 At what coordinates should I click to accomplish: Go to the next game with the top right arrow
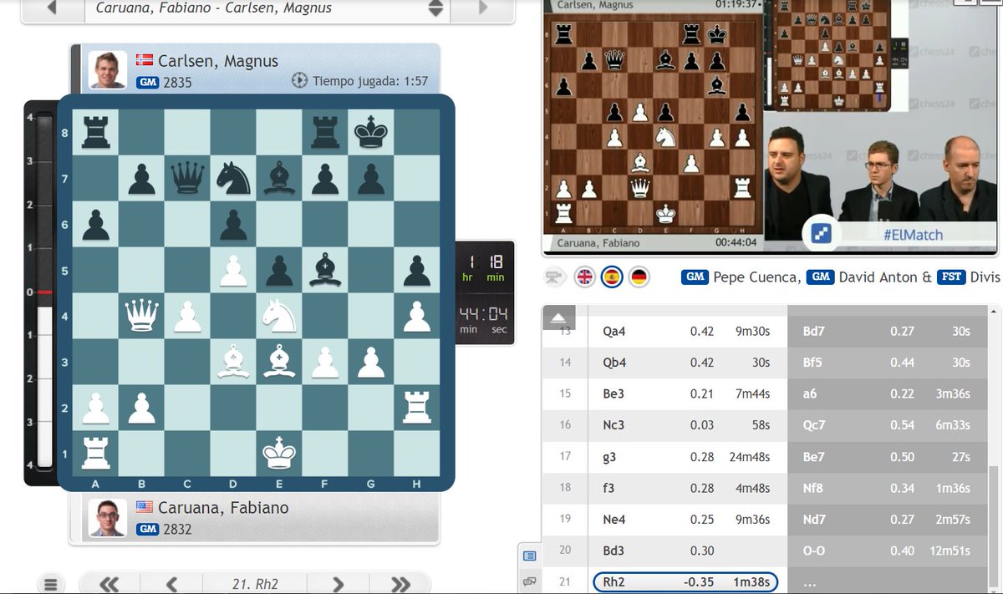click(481, 8)
